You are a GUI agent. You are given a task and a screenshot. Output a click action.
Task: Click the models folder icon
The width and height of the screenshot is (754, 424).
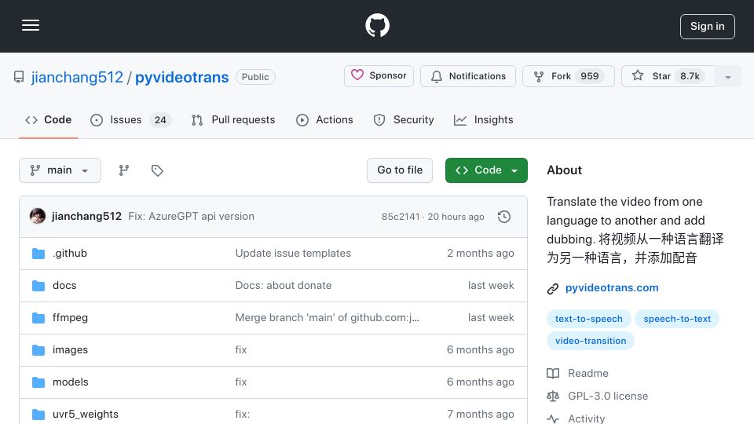click(38, 382)
